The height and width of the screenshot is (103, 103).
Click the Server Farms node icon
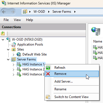click(x=14, y=59)
